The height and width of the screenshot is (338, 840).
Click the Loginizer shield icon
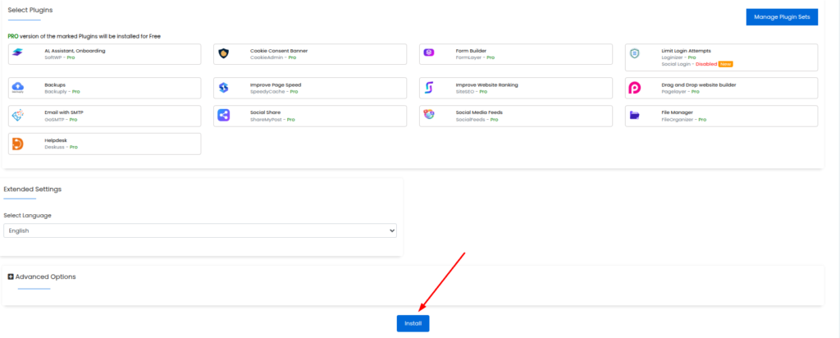coord(634,53)
